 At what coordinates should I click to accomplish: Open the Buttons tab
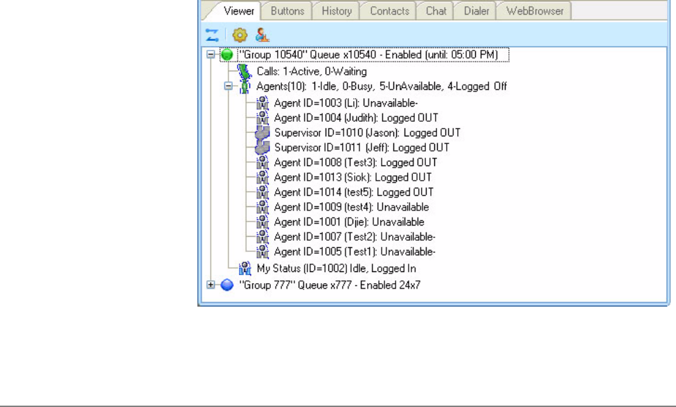click(287, 11)
